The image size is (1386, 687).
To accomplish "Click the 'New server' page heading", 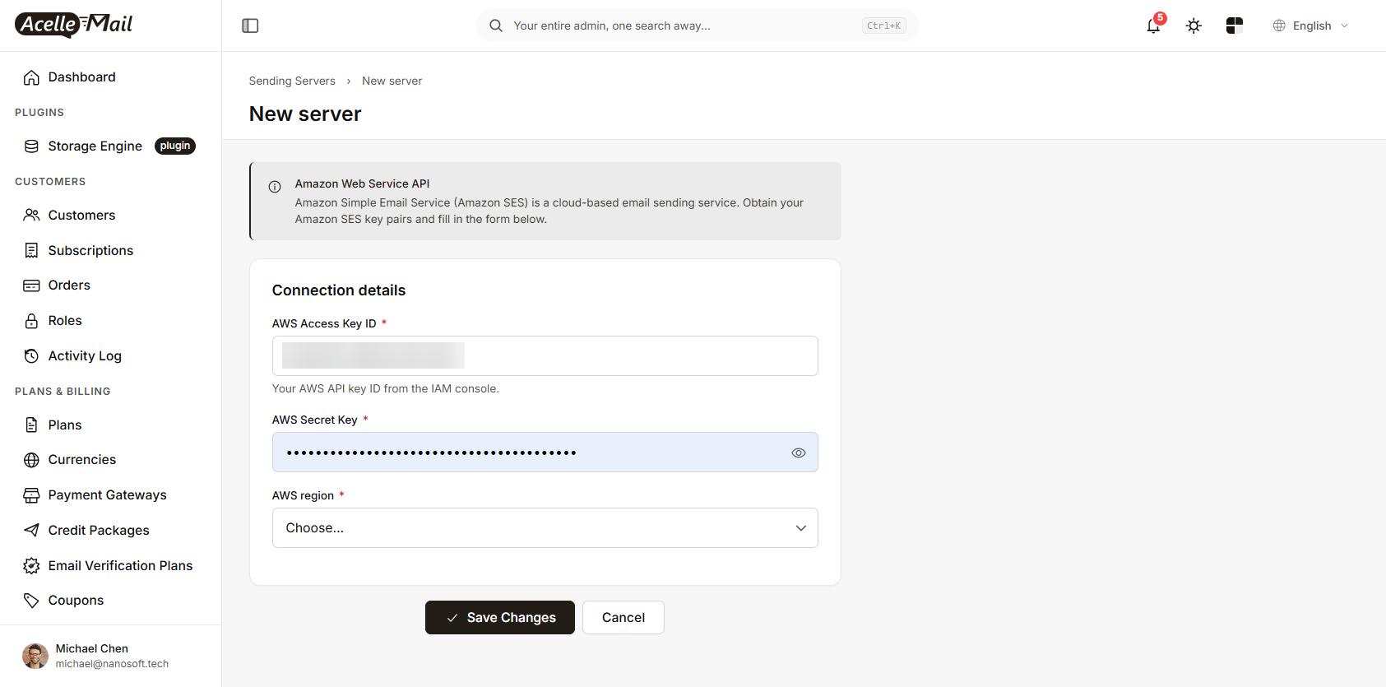I will coord(305,114).
